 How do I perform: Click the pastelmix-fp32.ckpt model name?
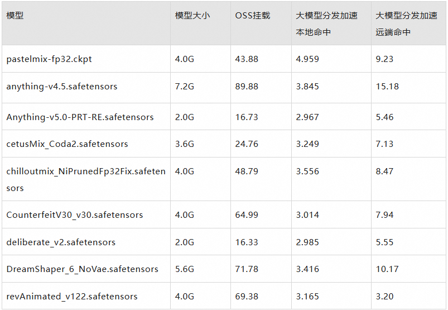tap(49, 59)
